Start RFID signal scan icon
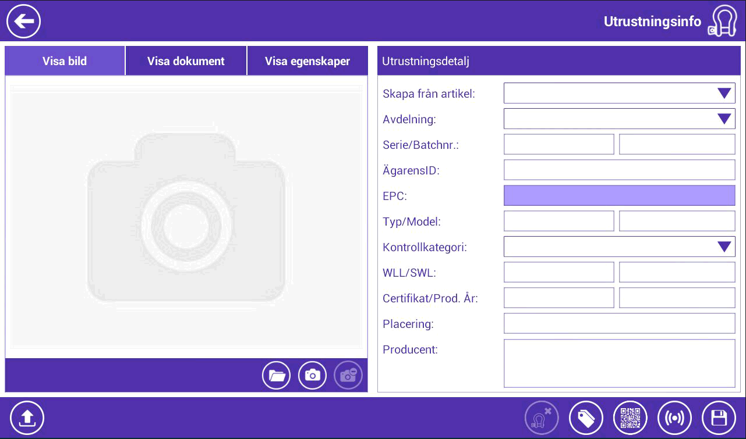This screenshot has height=439, width=746. tap(674, 417)
